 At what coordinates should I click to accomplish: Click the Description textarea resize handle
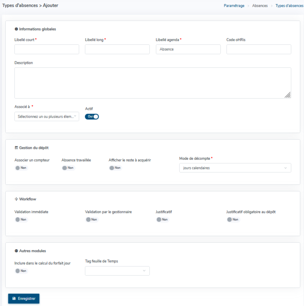point(288,95)
